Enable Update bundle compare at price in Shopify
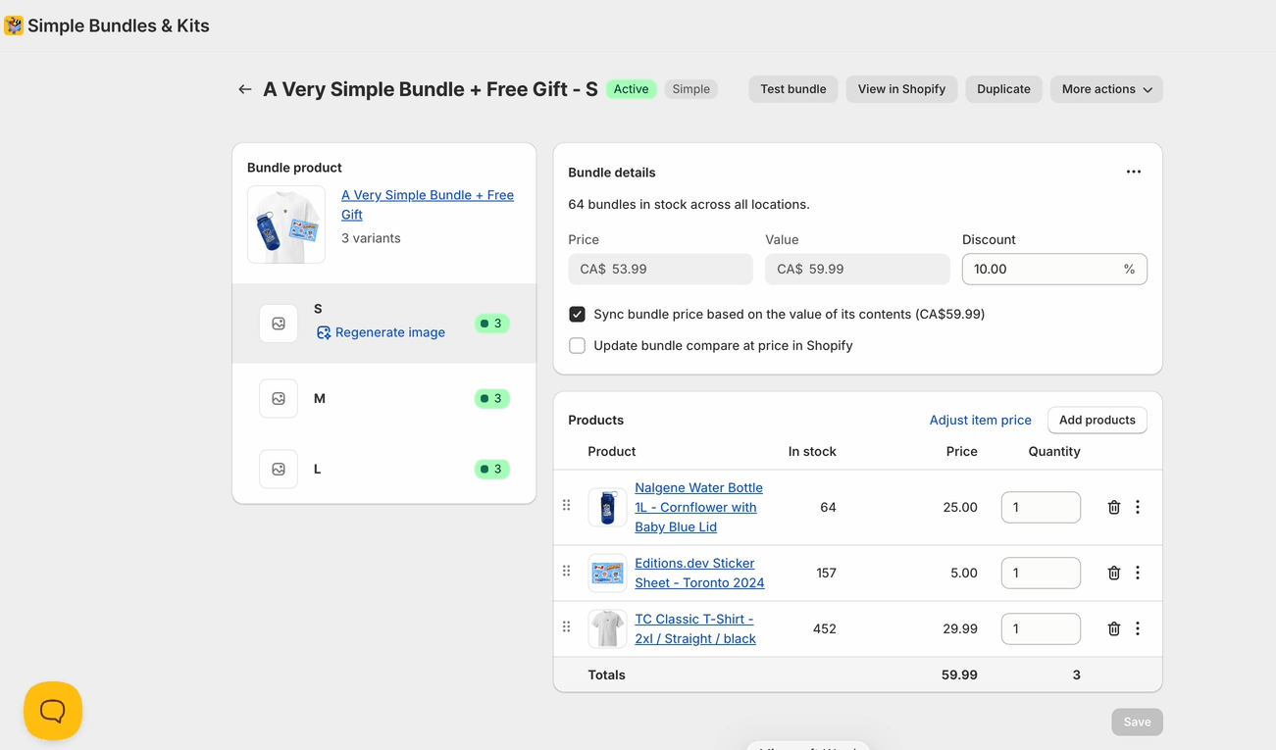This screenshot has width=1276, height=750. [x=577, y=345]
